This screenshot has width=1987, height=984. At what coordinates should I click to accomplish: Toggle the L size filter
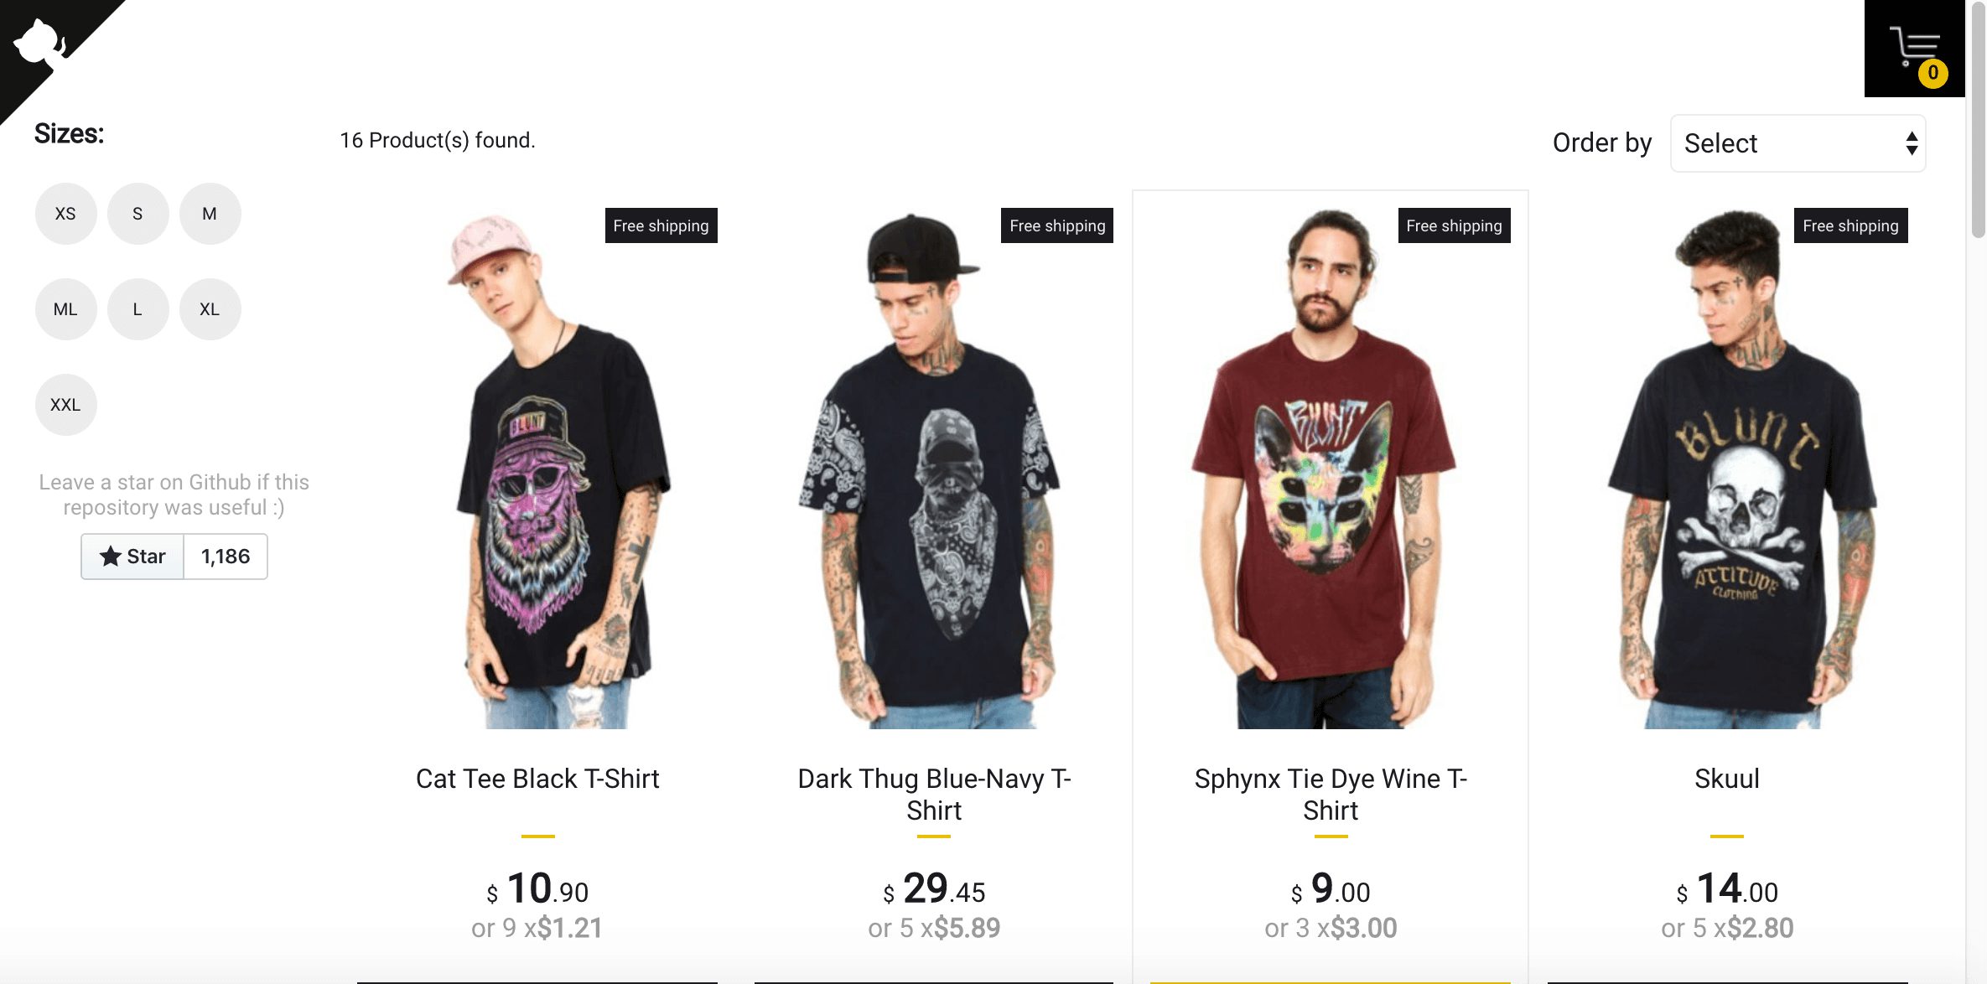137,309
